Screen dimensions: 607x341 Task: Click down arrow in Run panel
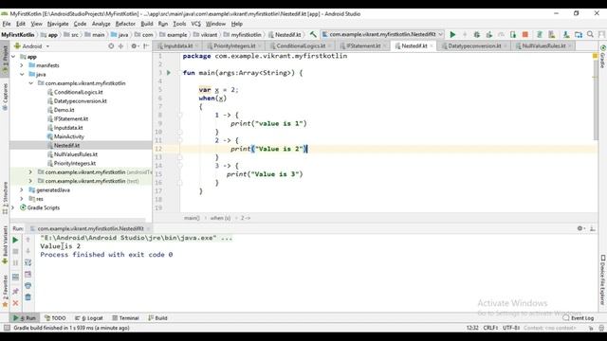tap(28, 251)
